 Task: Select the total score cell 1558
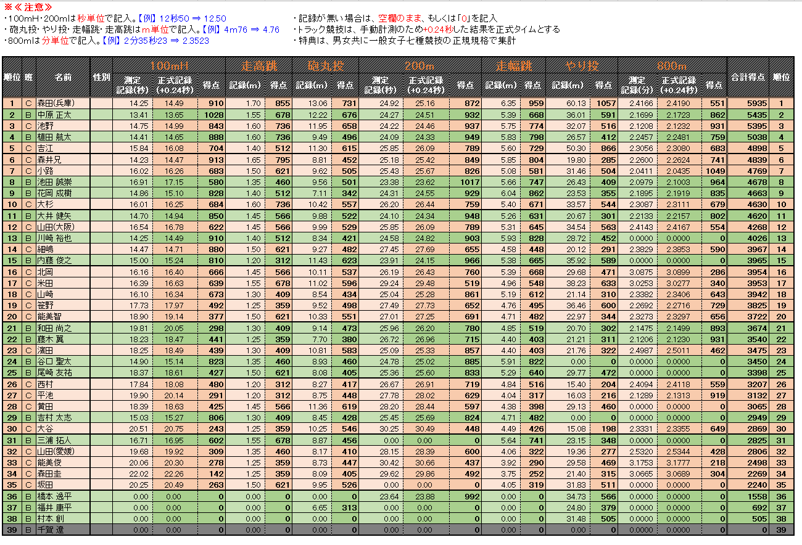748,496
